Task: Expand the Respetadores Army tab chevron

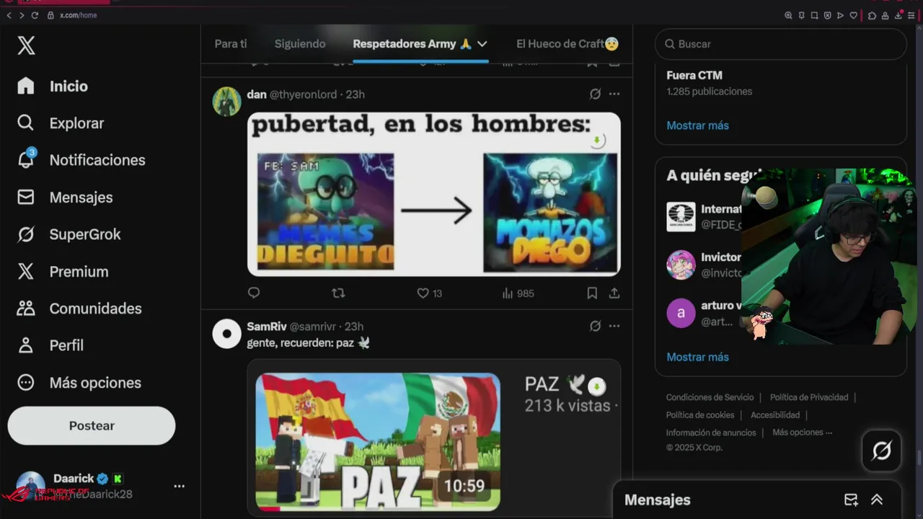Action: [x=482, y=44]
